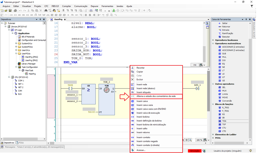Switch to the POUs bottom tab
Viewport: 258px width, 153px height.
pos(21,143)
